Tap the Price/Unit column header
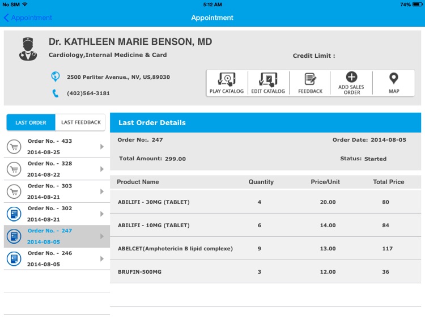Screen dimensions: 425x319 coord(325,182)
